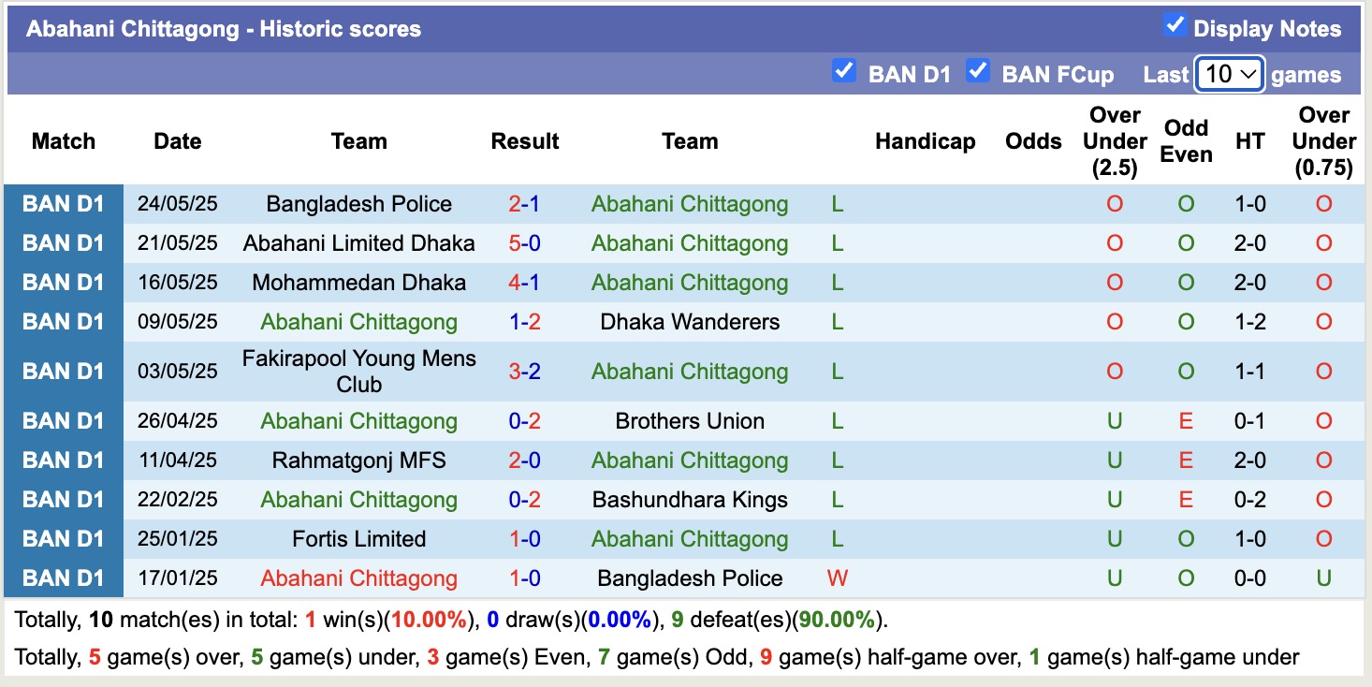The image size is (1372, 687).
Task: Select Rahmatgonj MFS team name
Action: [358, 460]
